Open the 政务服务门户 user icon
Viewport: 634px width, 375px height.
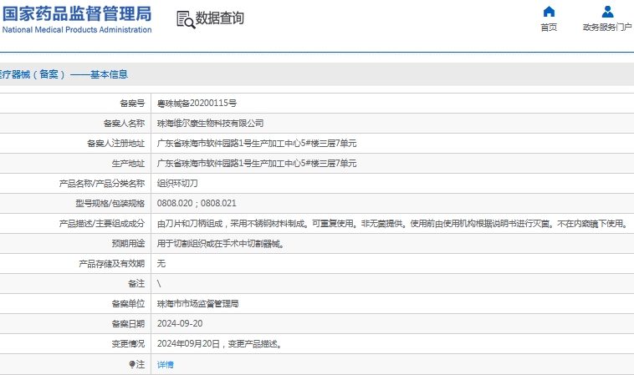pos(607,12)
